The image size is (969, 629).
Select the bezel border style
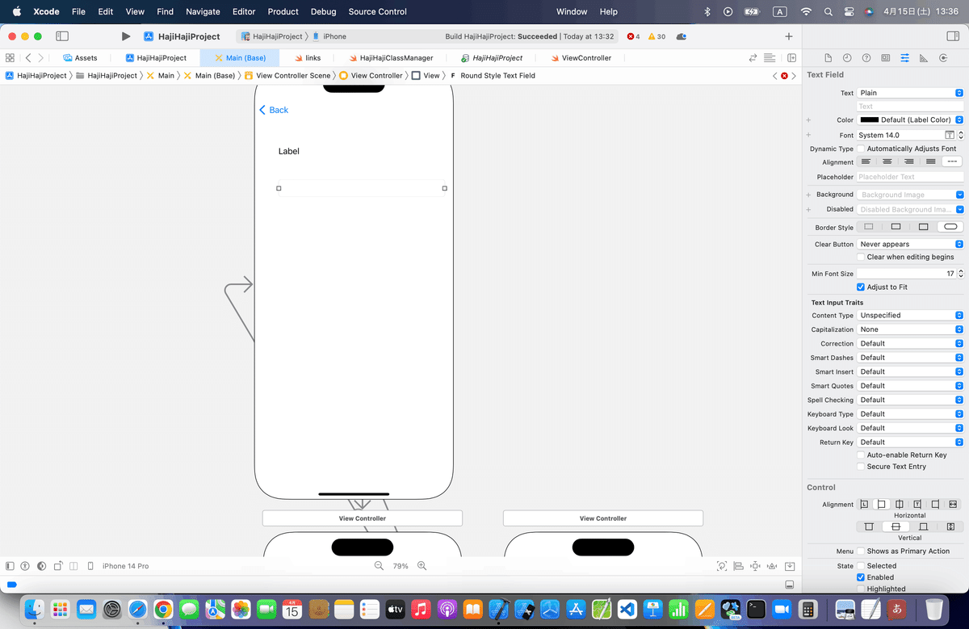click(923, 227)
